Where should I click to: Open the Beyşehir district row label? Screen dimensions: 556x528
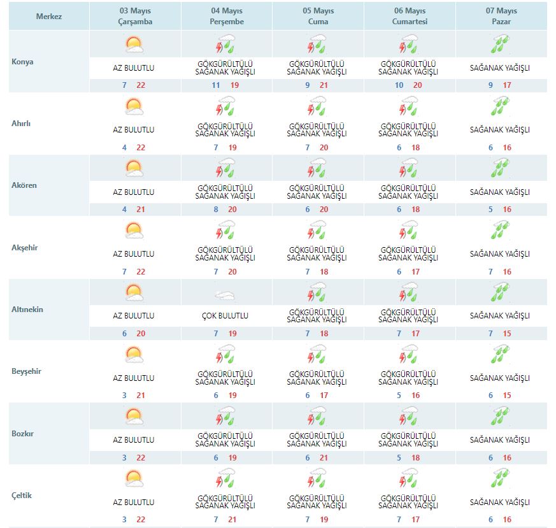click(x=27, y=371)
